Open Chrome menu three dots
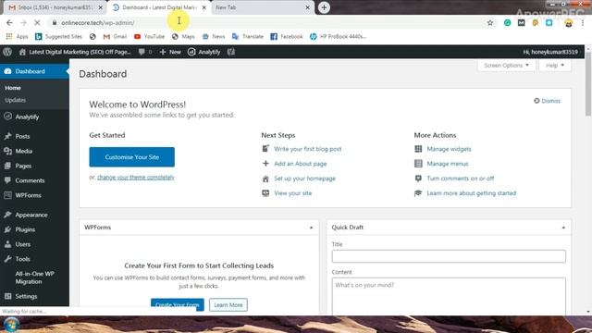The image size is (592, 333). 583,23
